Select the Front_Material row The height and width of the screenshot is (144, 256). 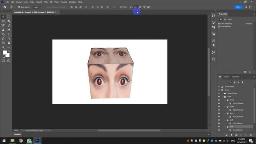238,103
